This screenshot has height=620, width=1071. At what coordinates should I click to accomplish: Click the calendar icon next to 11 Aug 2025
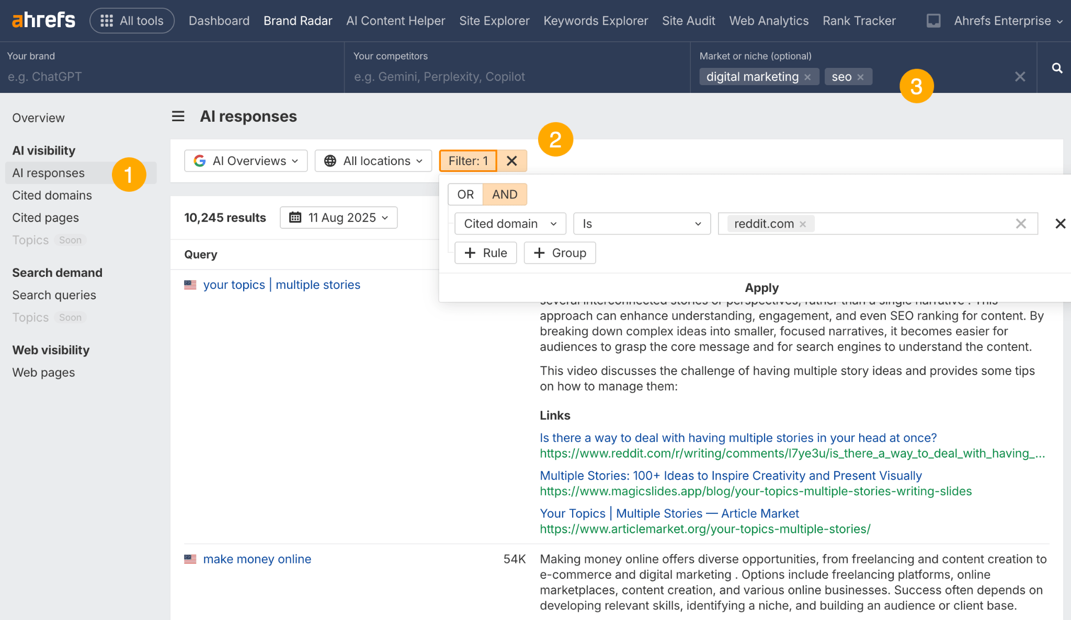[x=293, y=217]
